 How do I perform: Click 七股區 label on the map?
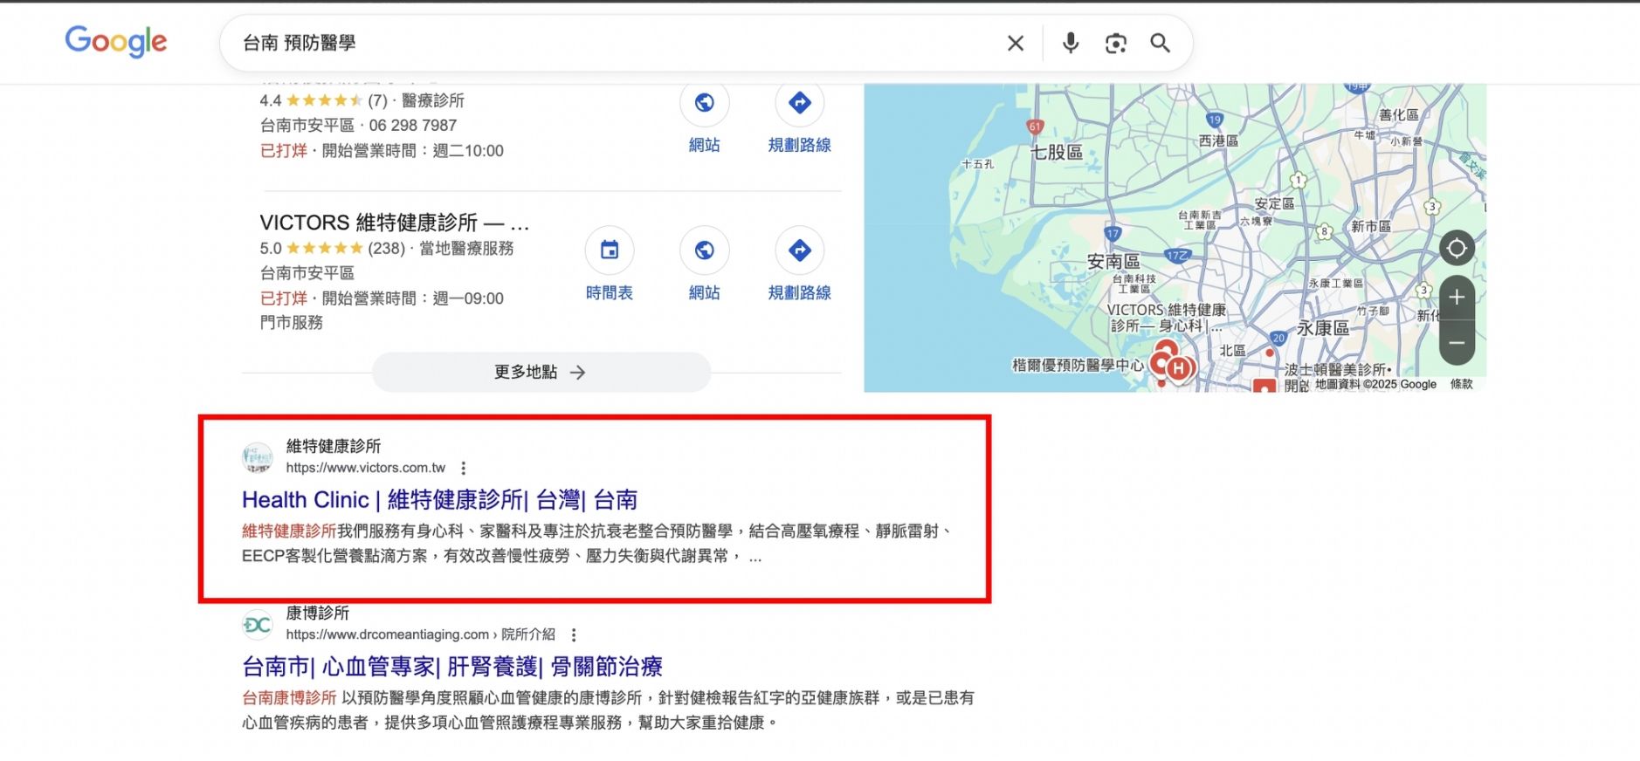1057,153
